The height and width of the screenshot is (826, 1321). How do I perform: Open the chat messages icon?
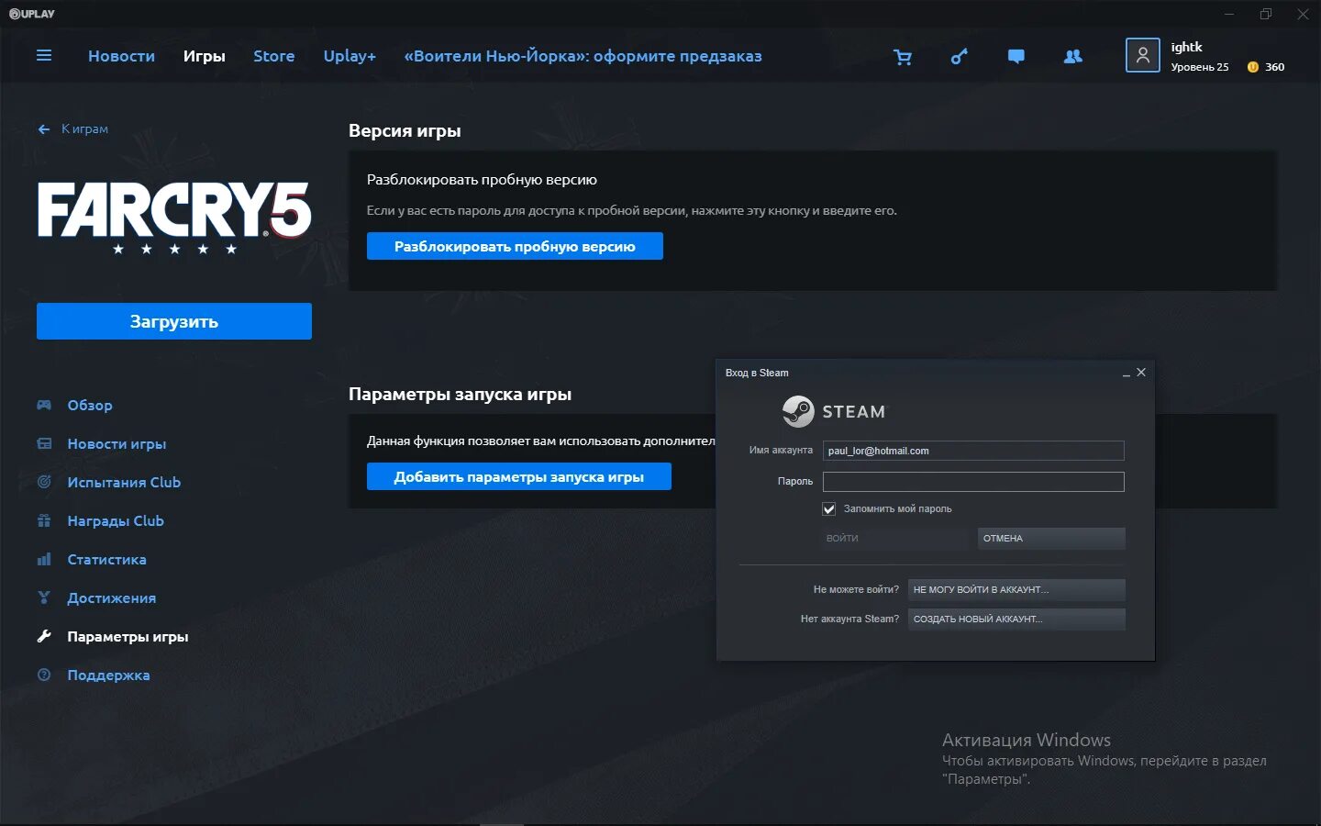click(1016, 57)
